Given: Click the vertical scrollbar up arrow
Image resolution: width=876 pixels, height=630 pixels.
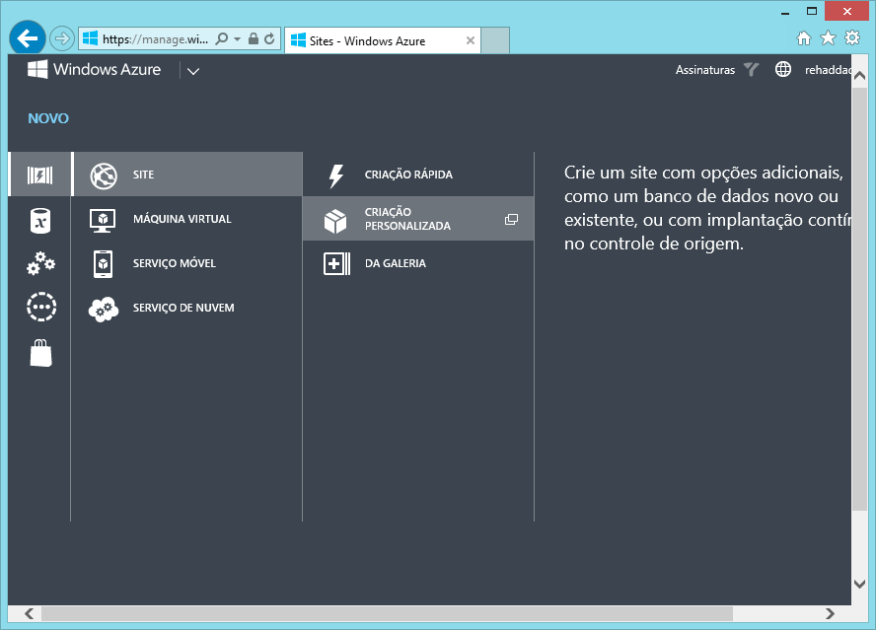Looking at the screenshot, I should click(860, 75).
